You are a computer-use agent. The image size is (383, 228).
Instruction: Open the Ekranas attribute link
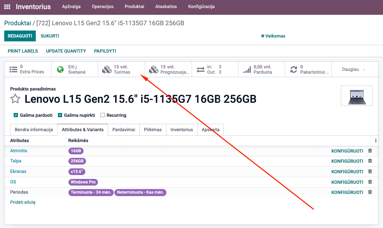point(18,172)
